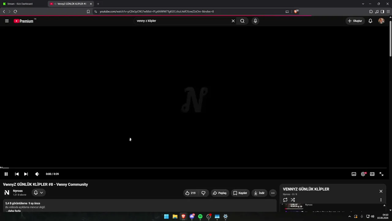Save the video with Kaydet

pos(240,193)
